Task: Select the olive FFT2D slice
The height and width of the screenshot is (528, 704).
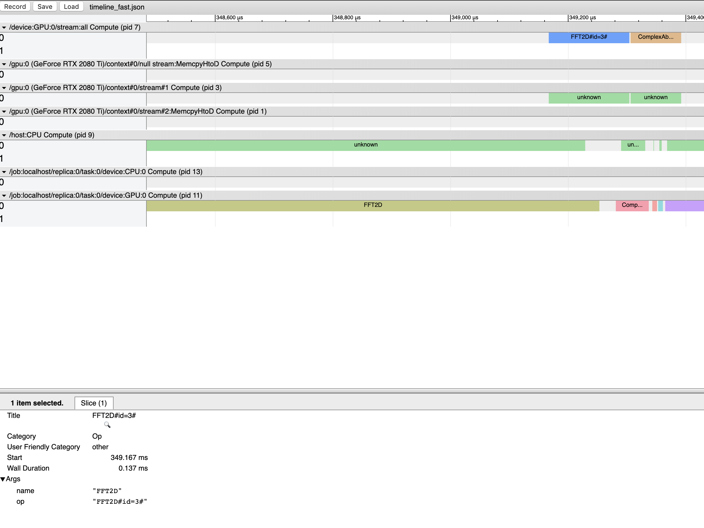Action: pos(372,205)
